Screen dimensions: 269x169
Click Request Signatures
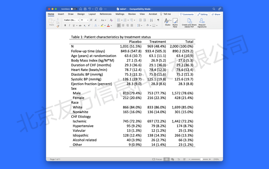click(x=202, y=23)
